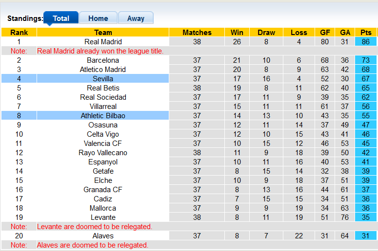The width and height of the screenshot is (378, 251).
Task: Switch to the Total standings tab
Action: point(61,18)
